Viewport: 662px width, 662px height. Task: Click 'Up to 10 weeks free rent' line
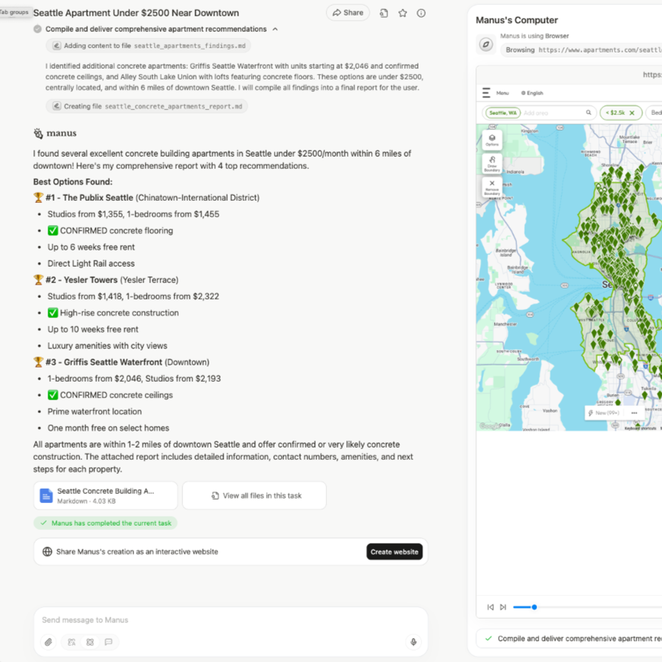93,329
